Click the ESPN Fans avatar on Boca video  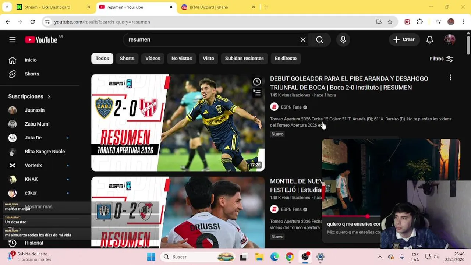pyautogui.click(x=274, y=107)
